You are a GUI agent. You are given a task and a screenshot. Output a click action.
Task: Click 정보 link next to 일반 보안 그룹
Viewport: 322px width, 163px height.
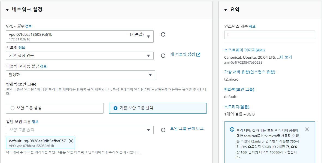point(35,121)
